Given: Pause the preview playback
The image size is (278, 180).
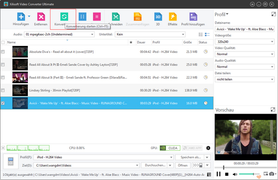Looking at the screenshot, I should click(219, 174).
